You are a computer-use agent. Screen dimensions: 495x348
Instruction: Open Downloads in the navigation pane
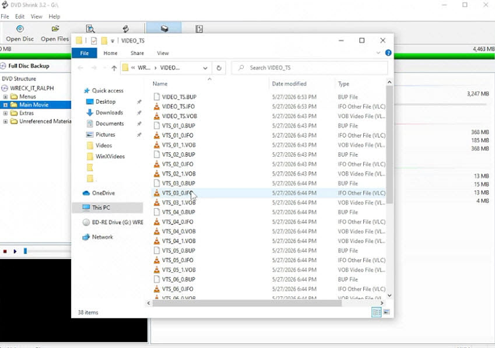point(109,113)
